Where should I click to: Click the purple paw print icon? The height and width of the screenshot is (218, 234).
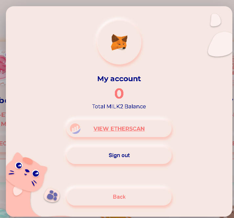pos(52,195)
